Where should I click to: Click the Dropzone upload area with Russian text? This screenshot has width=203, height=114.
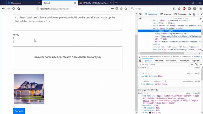tap(68, 58)
